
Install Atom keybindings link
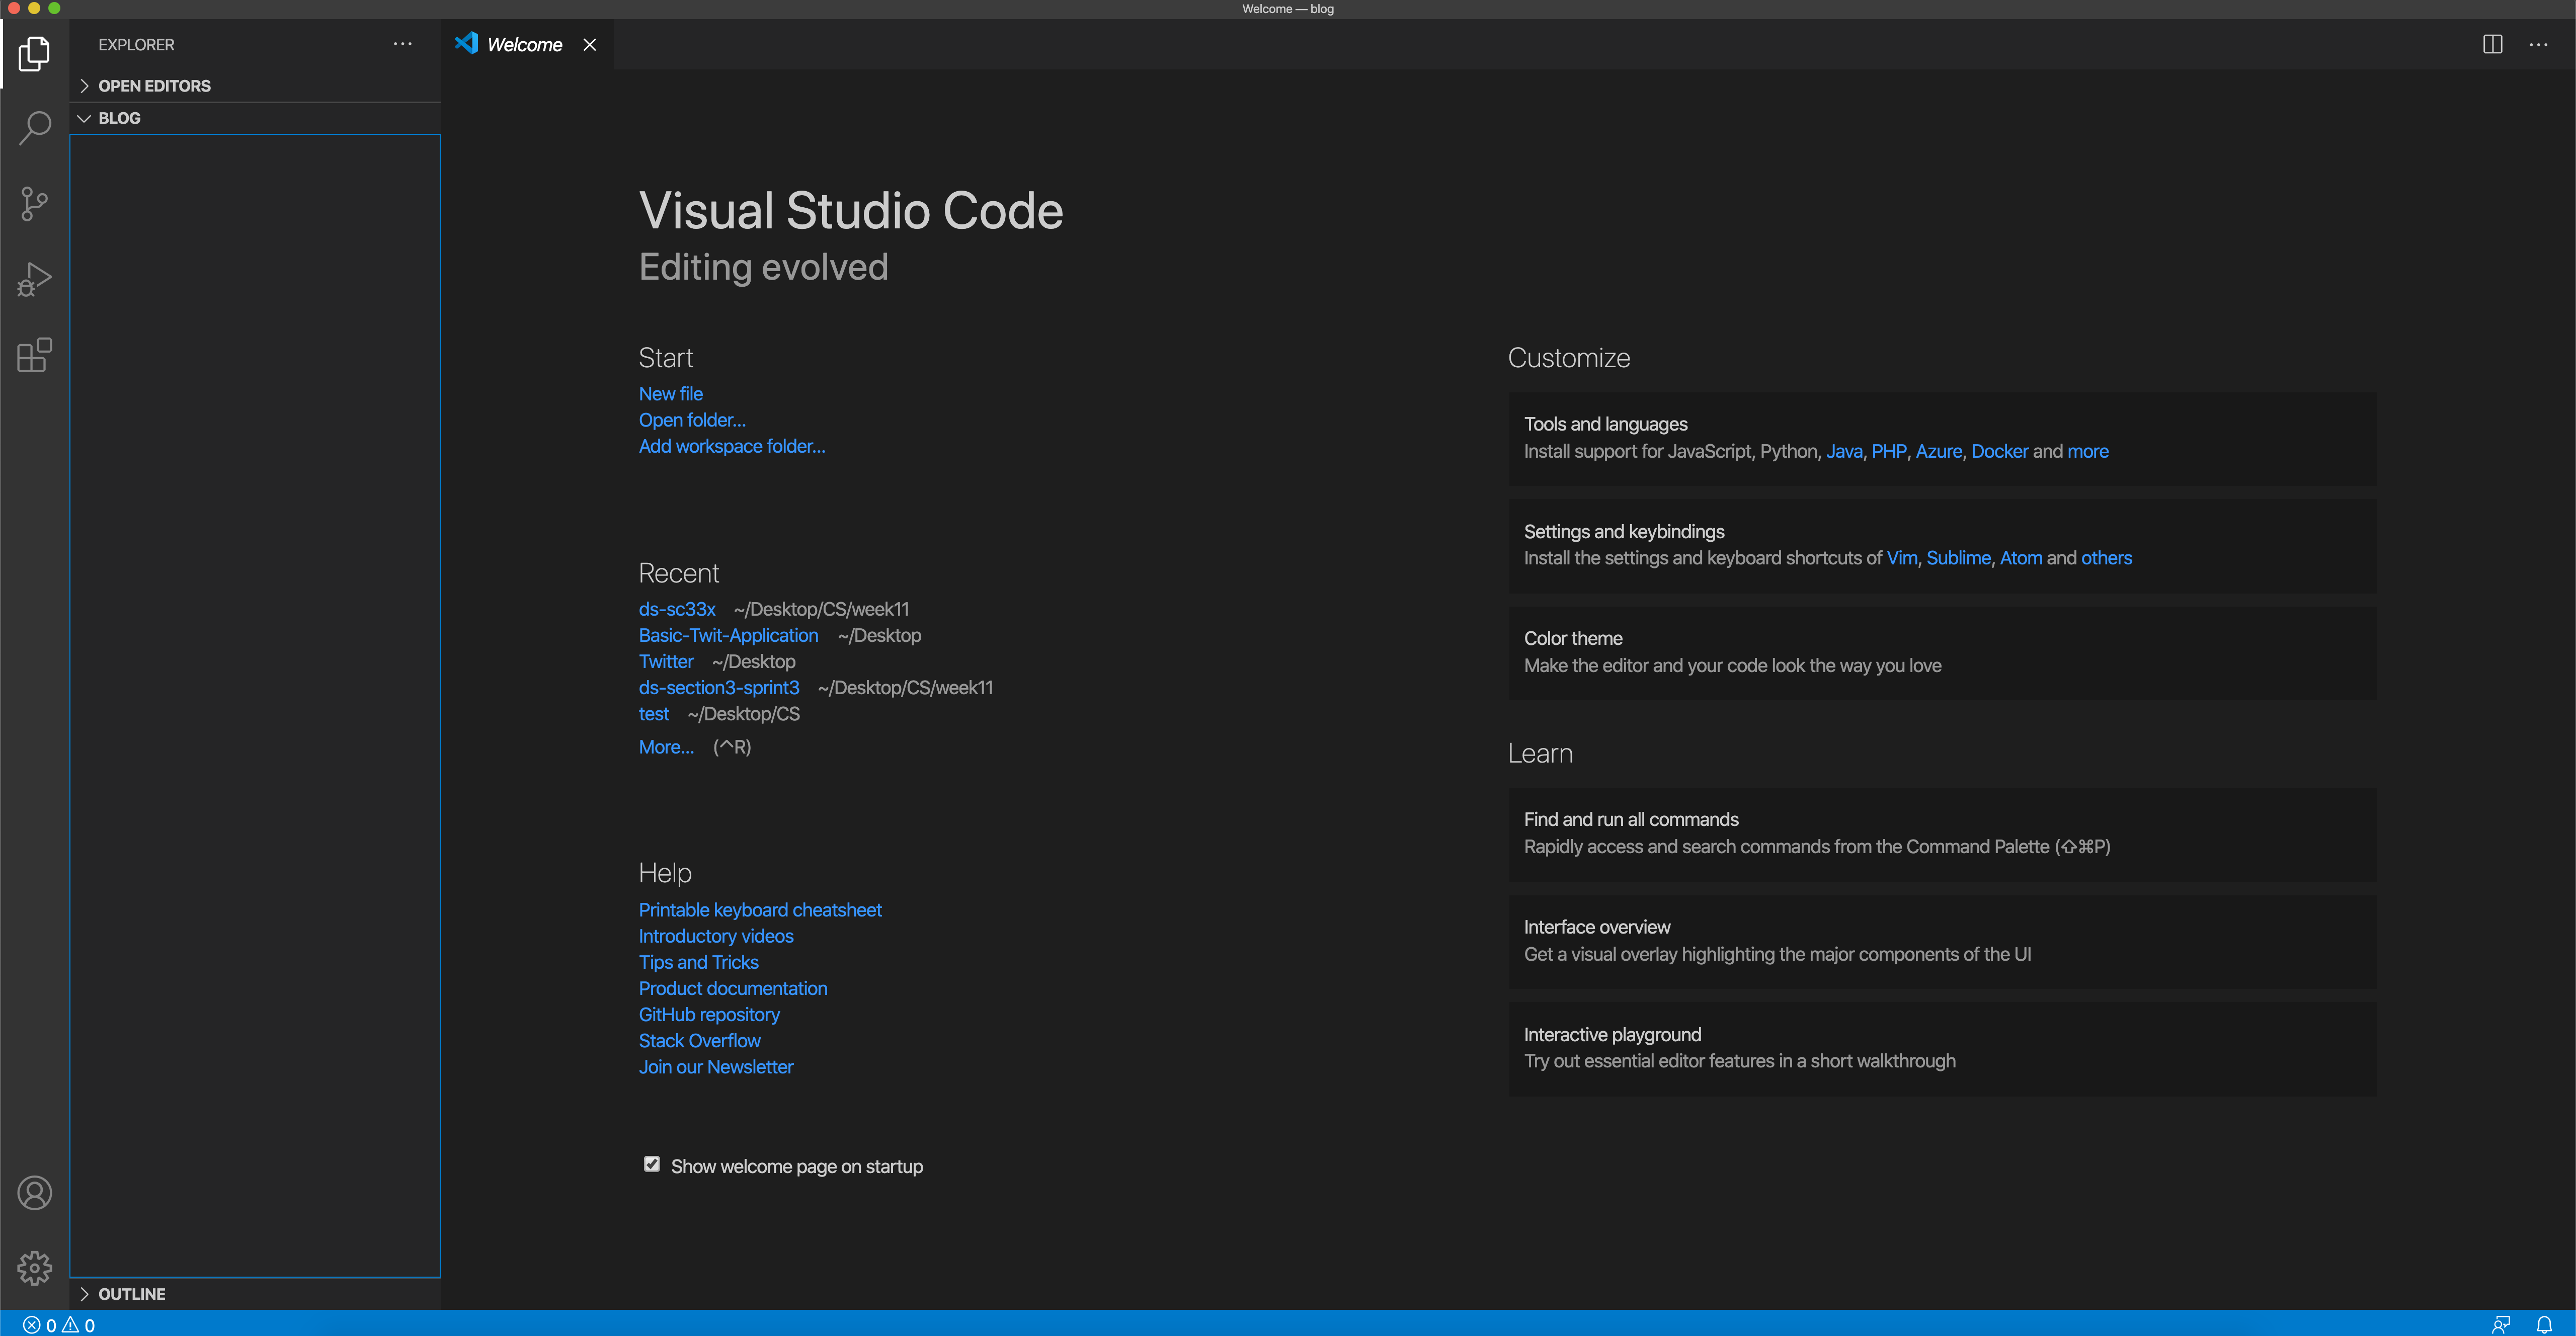click(2021, 558)
